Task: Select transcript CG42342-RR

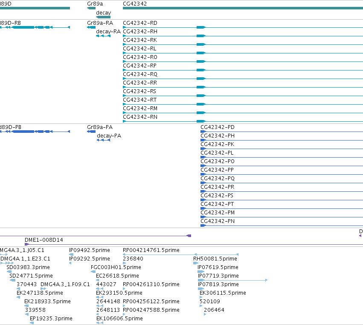Action: 140,83
